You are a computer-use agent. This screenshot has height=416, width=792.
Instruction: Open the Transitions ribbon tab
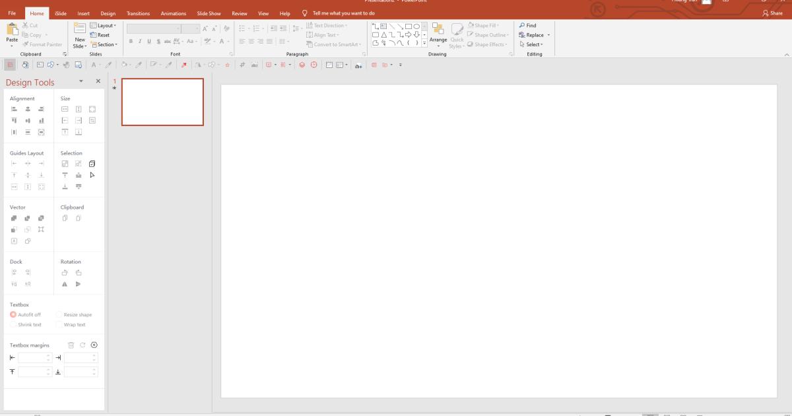137,13
